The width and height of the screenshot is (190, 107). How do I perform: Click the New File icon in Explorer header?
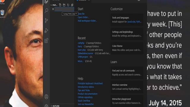(60, 5)
